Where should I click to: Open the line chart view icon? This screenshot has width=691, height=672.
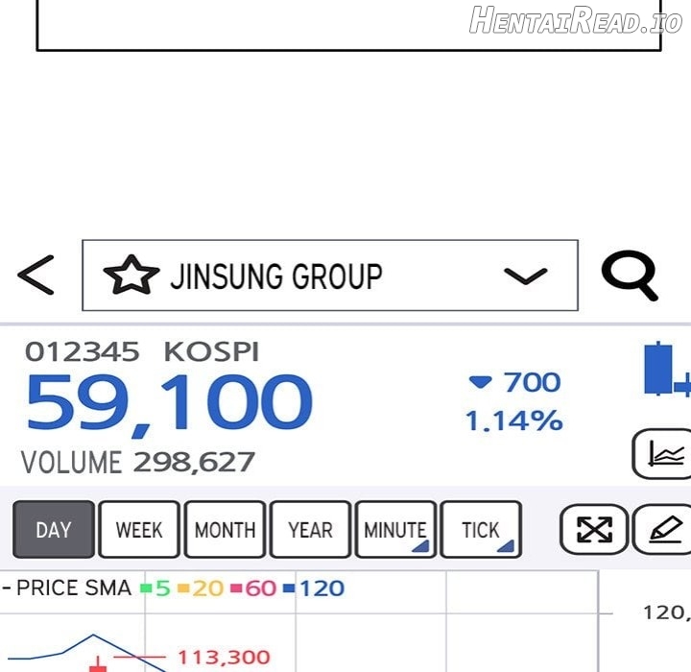pyautogui.click(x=665, y=453)
